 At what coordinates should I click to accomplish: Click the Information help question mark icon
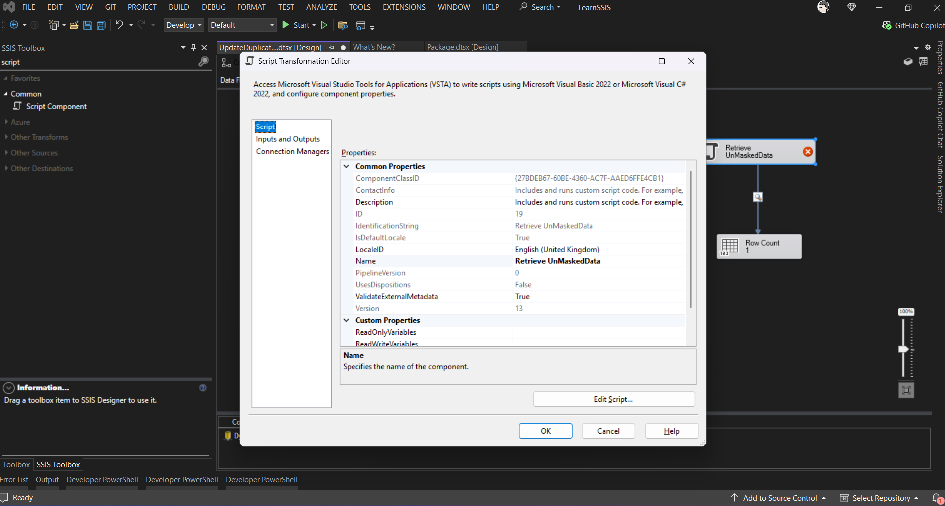pyautogui.click(x=203, y=388)
